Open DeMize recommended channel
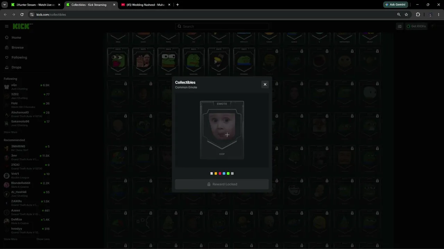The image size is (444, 249). point(27,221)
